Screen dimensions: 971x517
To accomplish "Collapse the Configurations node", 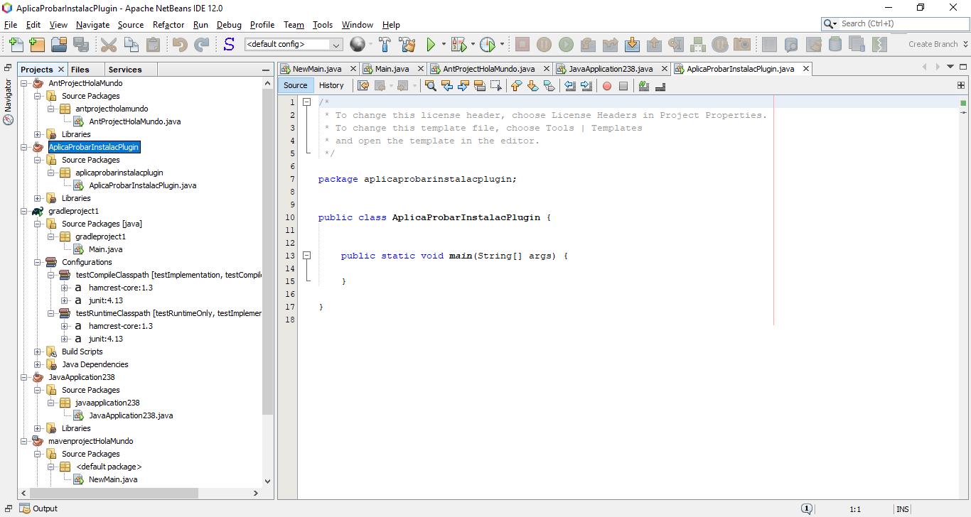I will [37, 262].
